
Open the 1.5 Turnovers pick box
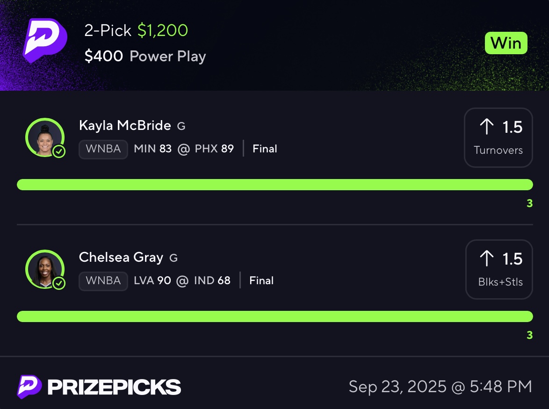[x=498, y=137]
